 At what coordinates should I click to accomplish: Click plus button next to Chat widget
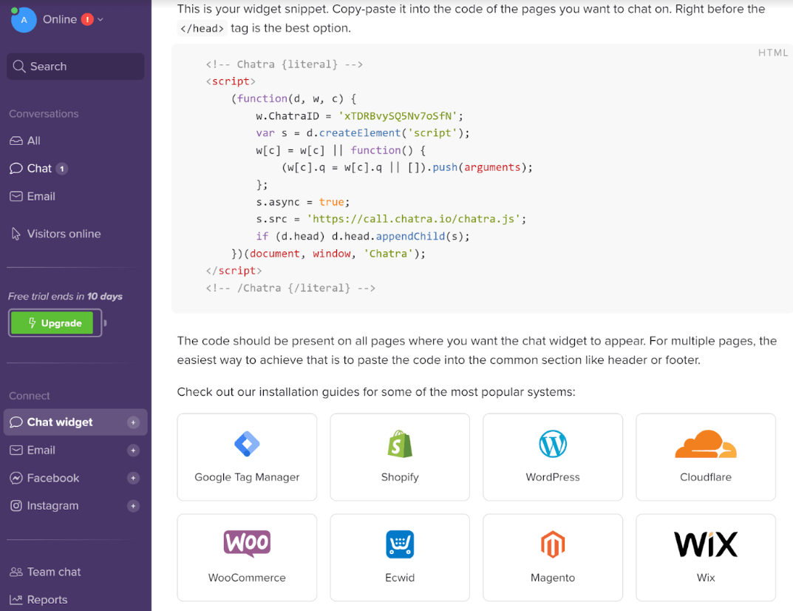tap(133, 422)
